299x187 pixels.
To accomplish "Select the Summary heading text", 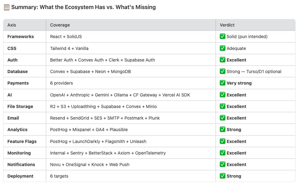I will tap(84, 7).
